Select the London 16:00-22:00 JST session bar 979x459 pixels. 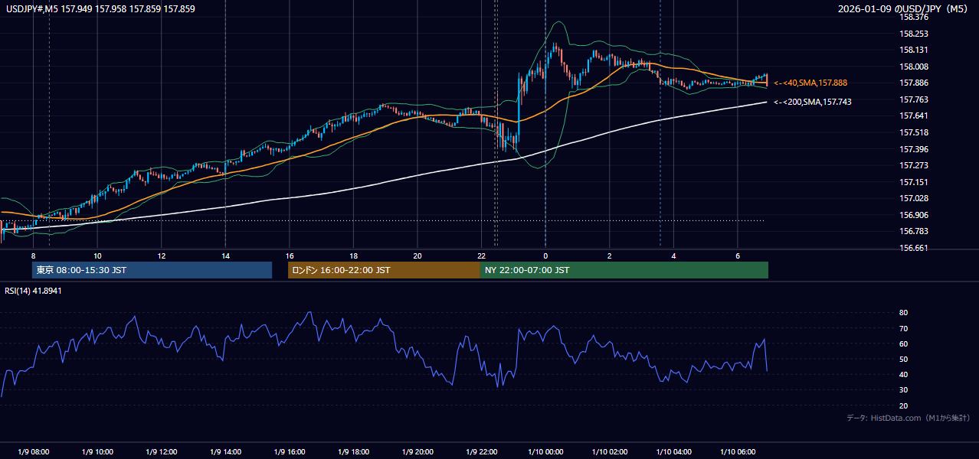click(384, 270)
